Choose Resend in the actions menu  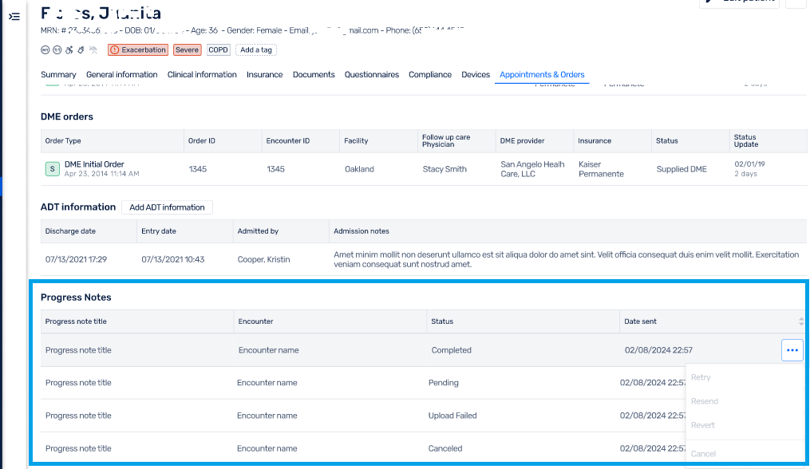coord(705,401)
